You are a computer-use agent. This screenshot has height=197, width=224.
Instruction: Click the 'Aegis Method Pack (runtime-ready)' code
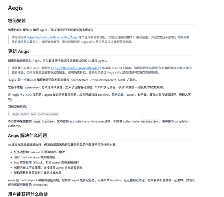pyautogui.click(x=35, y=114)
